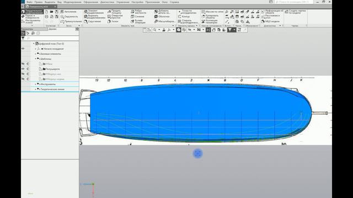Open the Настройка menu

137,2
